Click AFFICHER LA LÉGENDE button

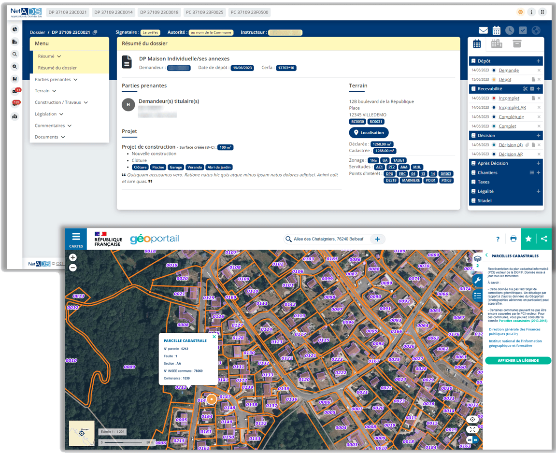[518, 360]
